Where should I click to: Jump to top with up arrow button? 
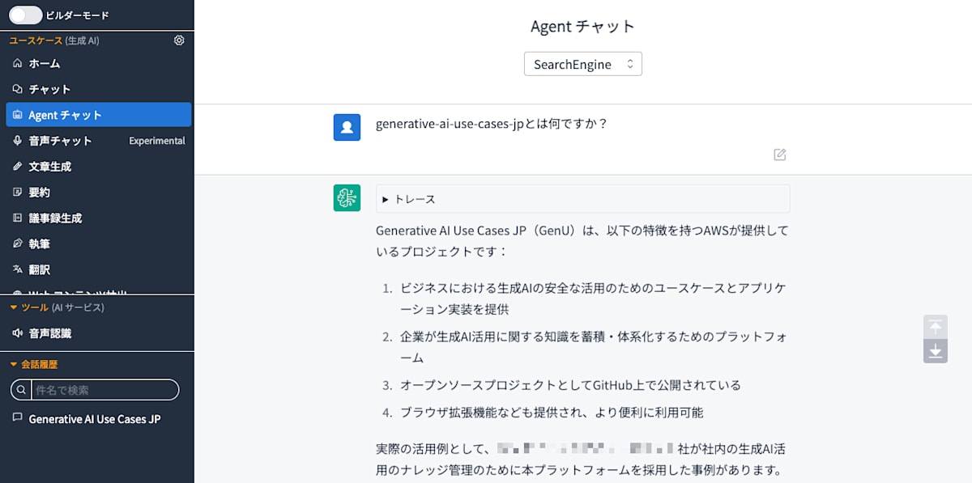coord(936,327)
